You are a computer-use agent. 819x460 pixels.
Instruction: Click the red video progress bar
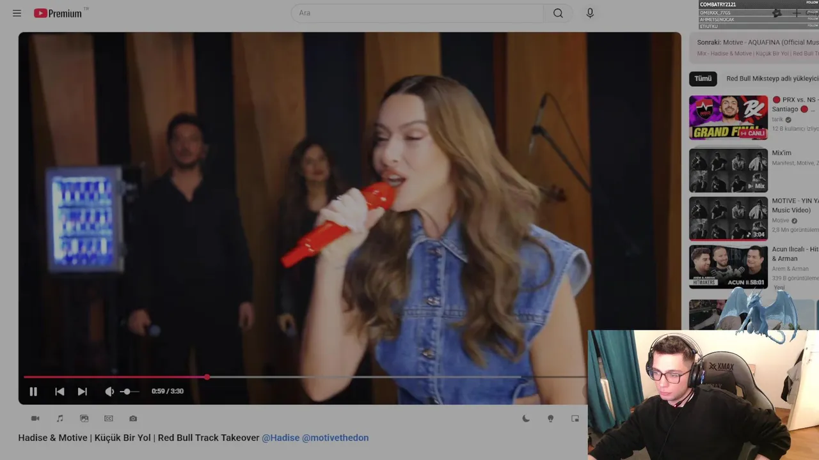click(116, 377)
